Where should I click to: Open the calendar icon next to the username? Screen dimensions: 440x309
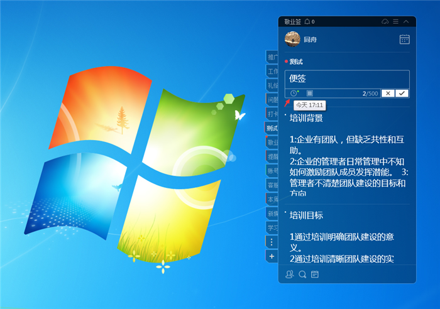(405, 40)
